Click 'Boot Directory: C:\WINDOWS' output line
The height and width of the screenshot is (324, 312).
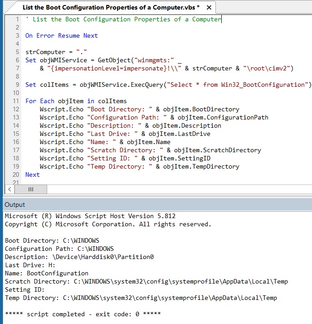(x=52, y=240)
